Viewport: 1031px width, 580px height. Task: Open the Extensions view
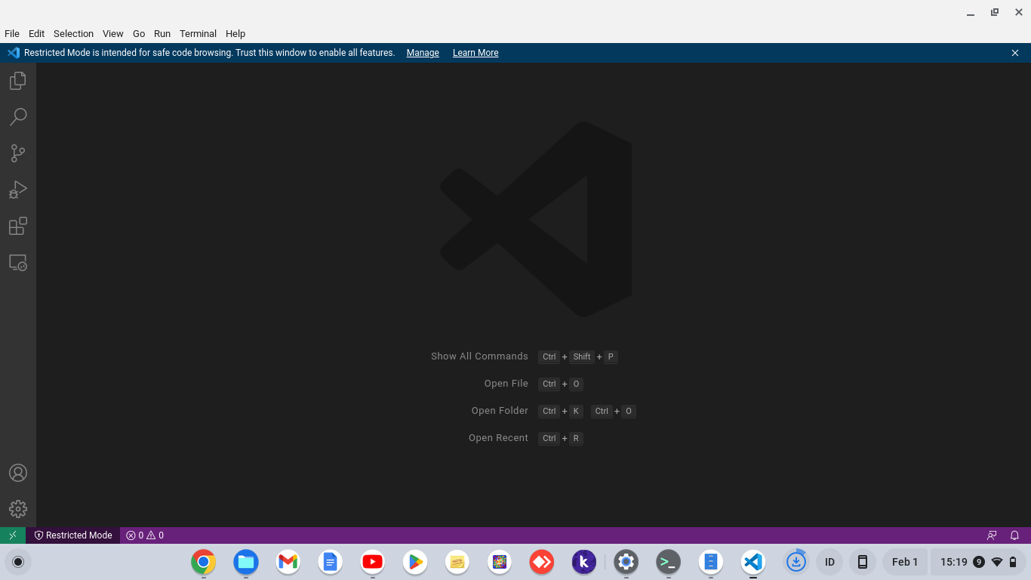coord(18,226)
